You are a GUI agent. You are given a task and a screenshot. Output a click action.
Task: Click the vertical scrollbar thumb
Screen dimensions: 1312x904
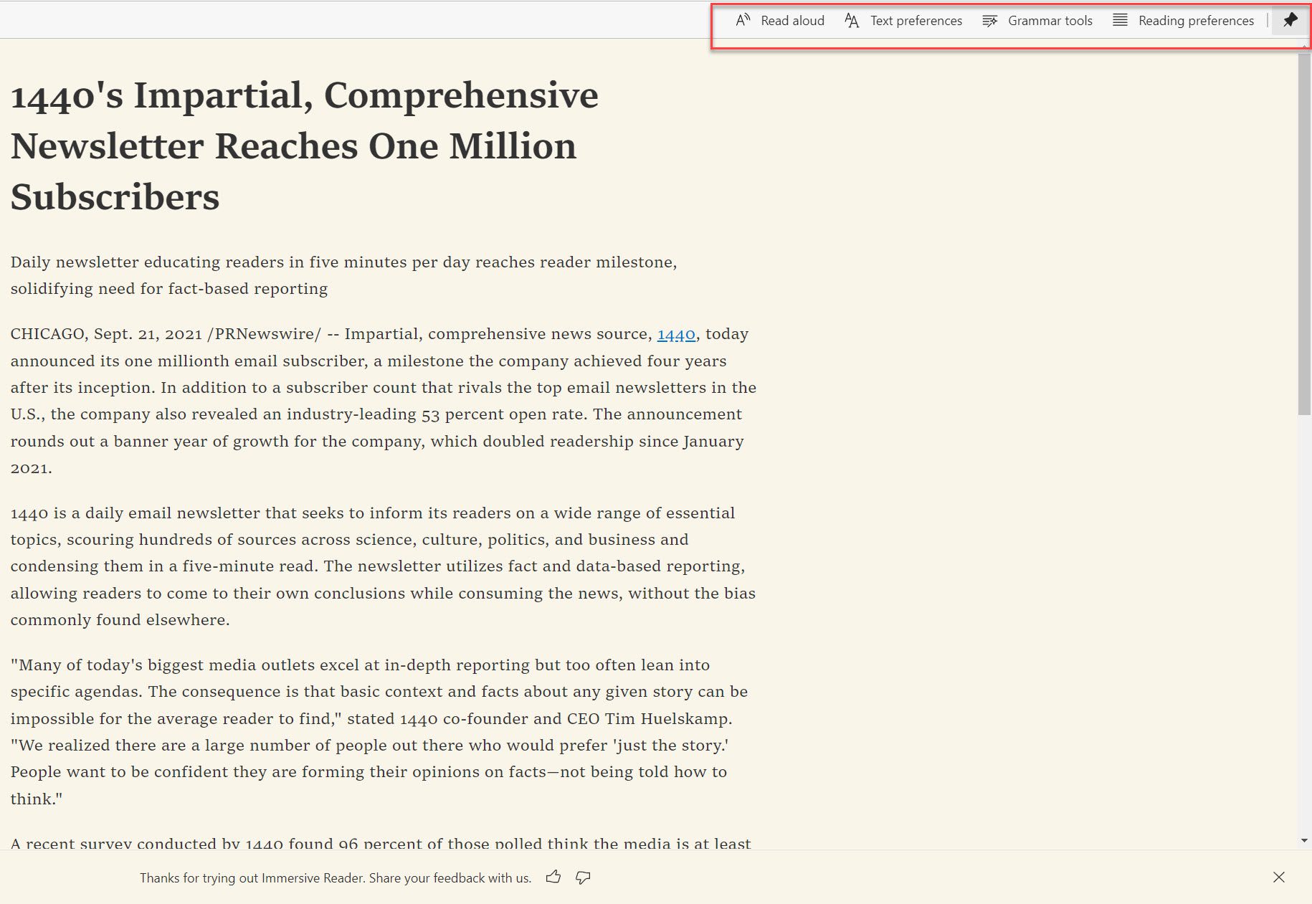[x=1304, y=233]
